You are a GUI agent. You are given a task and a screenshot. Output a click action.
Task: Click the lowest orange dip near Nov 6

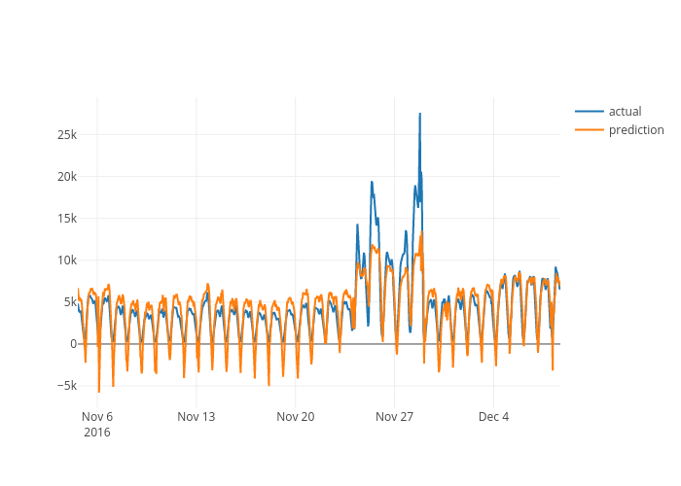pos(99,392)
